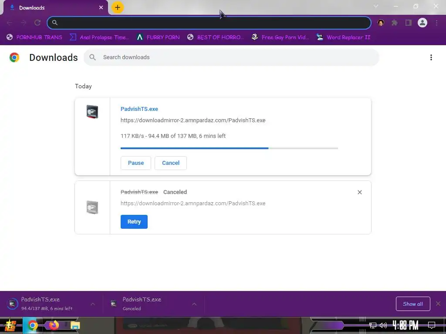Cancel the PadvishTS.exe download
This screenshot has height=334, width=446.
[x=171, y=163]
